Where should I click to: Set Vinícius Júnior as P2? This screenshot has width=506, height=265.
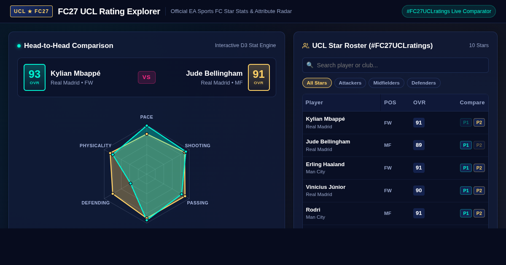point(479,191)
